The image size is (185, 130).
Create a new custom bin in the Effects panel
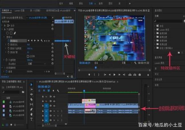point(179,53)
